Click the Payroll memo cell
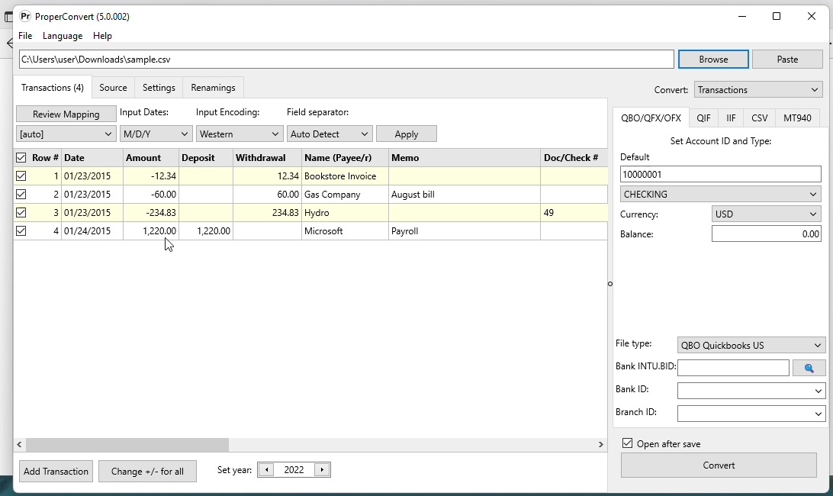The image size is (833, 496). coord(465,231)
